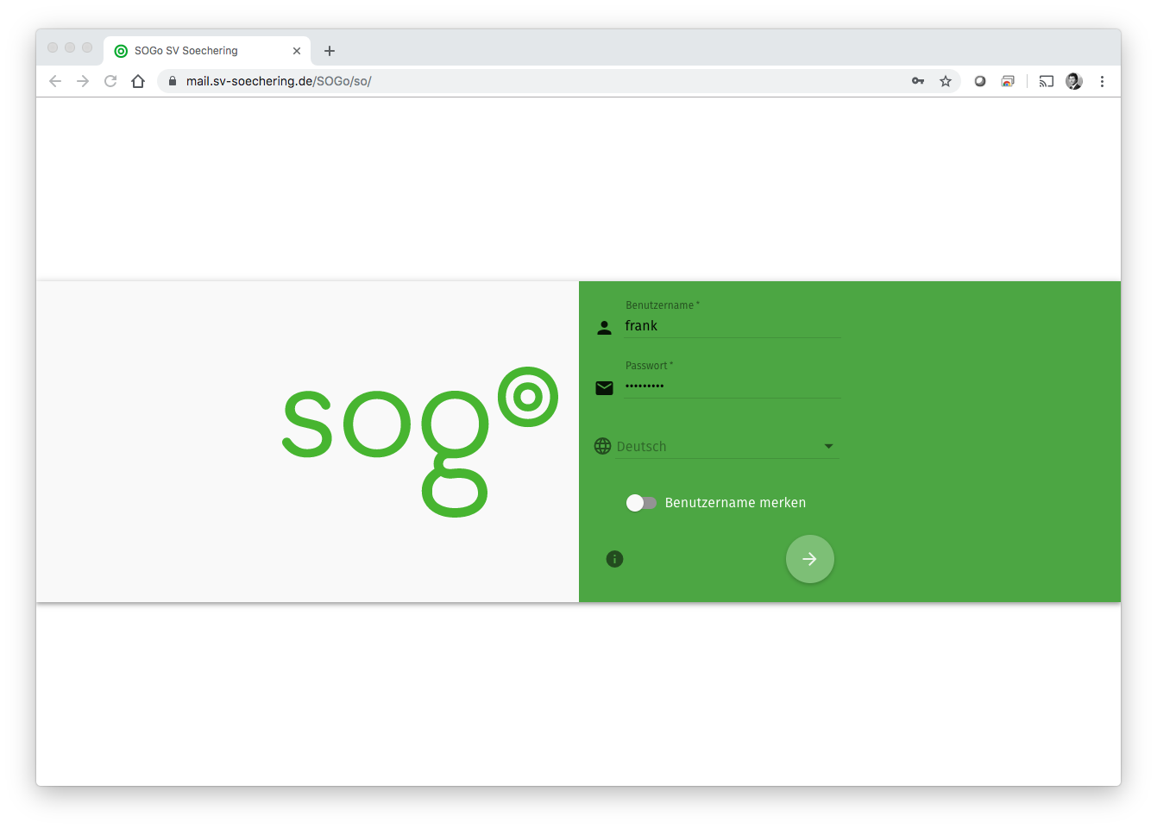The width and height of the screenshot is (1157, 829).
Task: Click the Chrome cast icon in the toolbar
Action: [1046, 81]
